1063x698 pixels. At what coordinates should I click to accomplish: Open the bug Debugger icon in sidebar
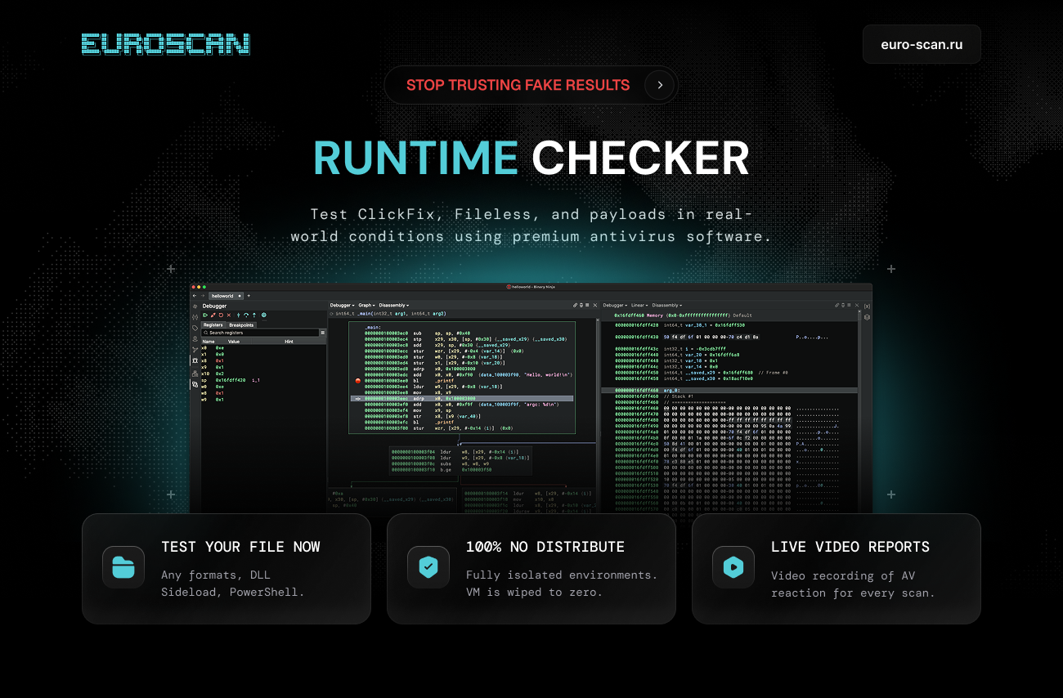pos(195,360)
